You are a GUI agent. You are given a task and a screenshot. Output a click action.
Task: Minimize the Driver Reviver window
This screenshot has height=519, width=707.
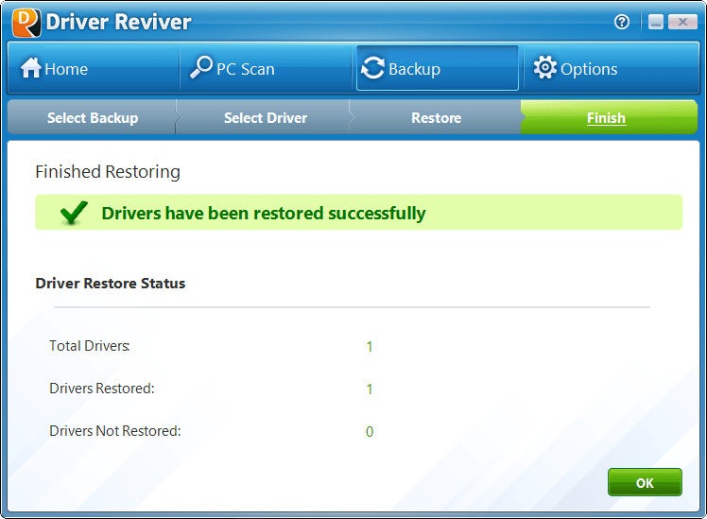click(x=656, y=22)
